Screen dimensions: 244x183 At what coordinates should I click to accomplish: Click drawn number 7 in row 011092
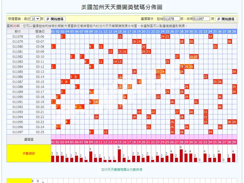click(82, 107)
